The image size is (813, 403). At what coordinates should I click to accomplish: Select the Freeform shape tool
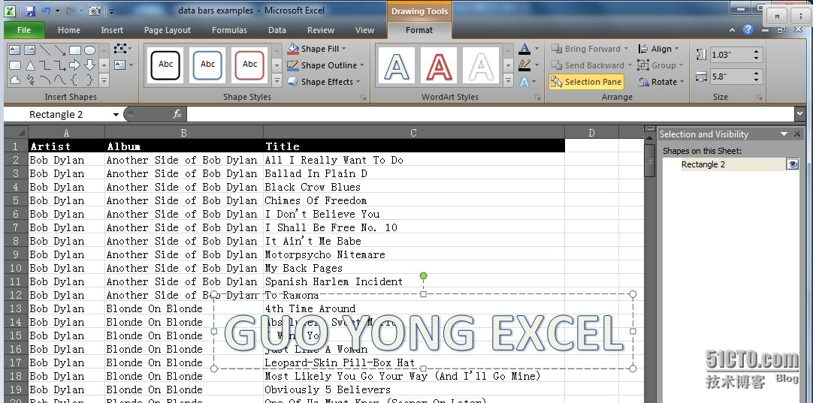14,80
